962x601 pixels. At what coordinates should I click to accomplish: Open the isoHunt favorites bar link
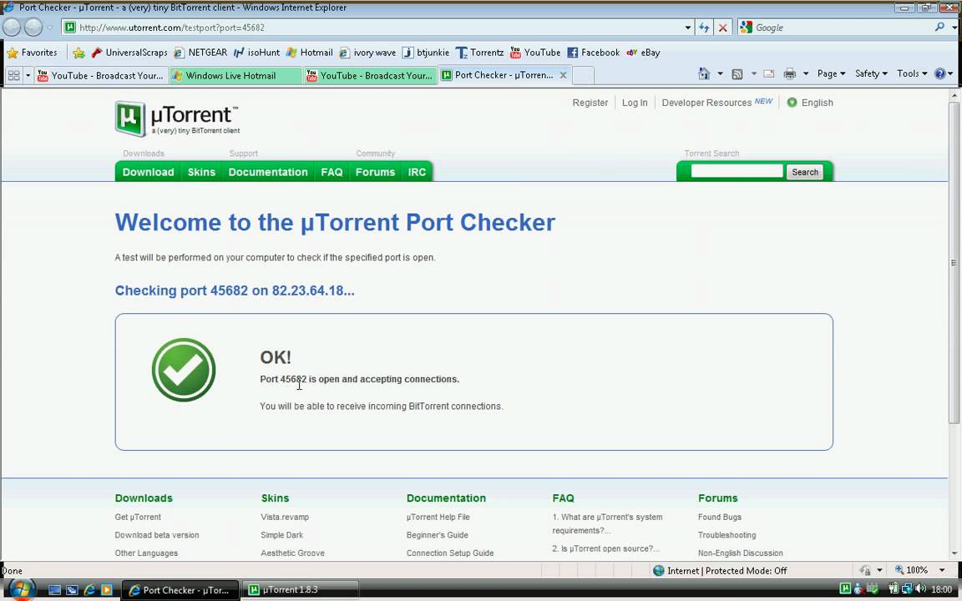(256, 53)
